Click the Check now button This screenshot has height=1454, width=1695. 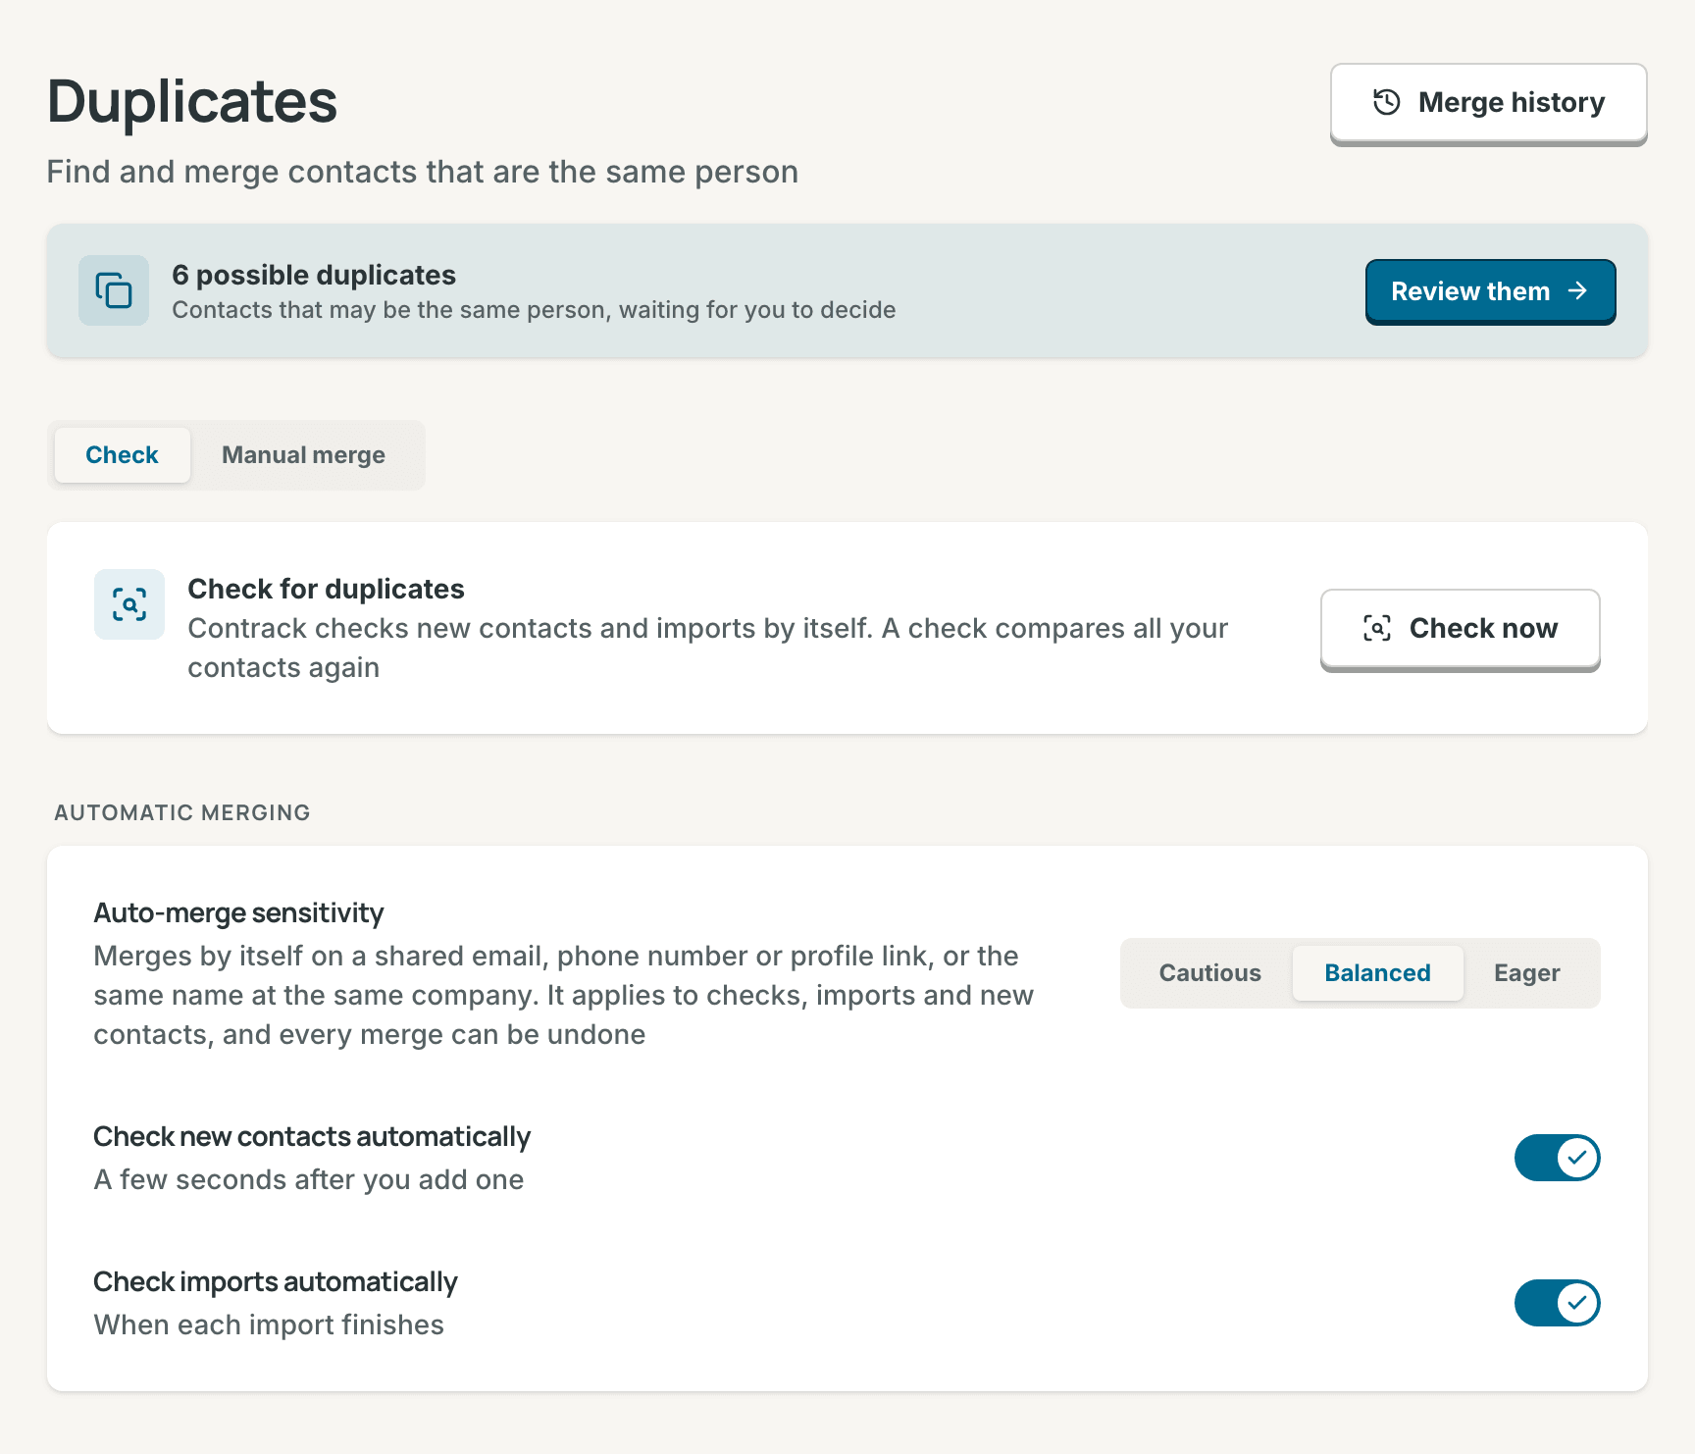(x=1461, y=629)
